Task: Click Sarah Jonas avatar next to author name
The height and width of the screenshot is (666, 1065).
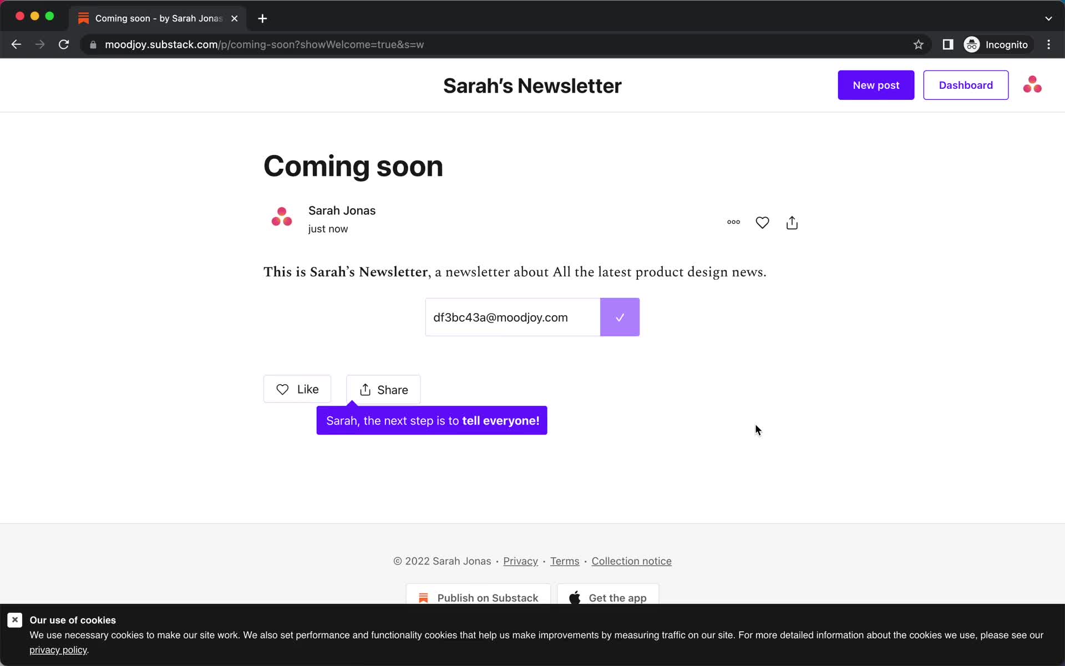Action: tap(282, 217)
